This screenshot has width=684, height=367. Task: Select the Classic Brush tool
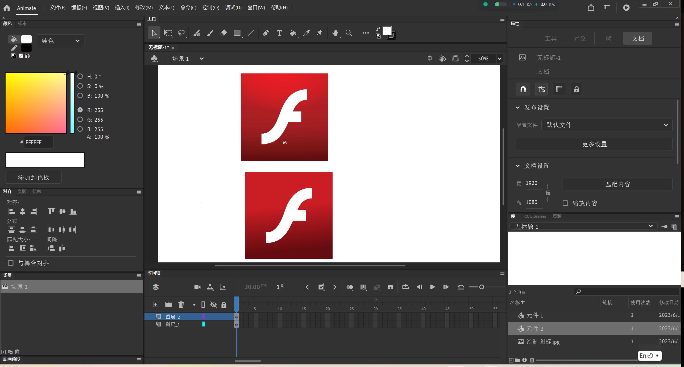[210, 33]
